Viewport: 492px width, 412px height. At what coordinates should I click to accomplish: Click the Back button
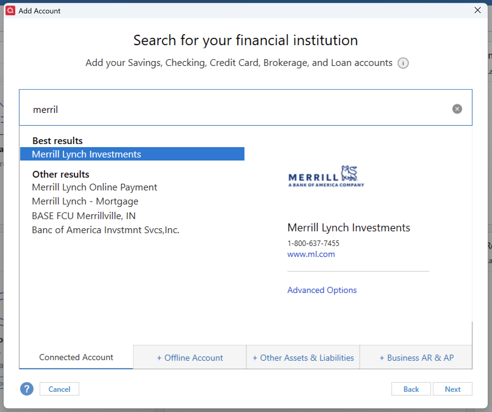411,389
